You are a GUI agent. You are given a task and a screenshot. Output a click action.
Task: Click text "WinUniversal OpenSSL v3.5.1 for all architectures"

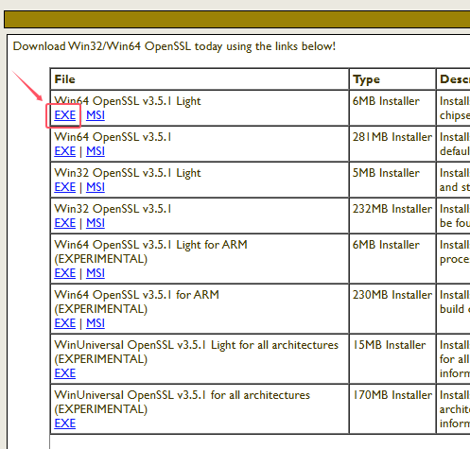(x=183, y=395)
